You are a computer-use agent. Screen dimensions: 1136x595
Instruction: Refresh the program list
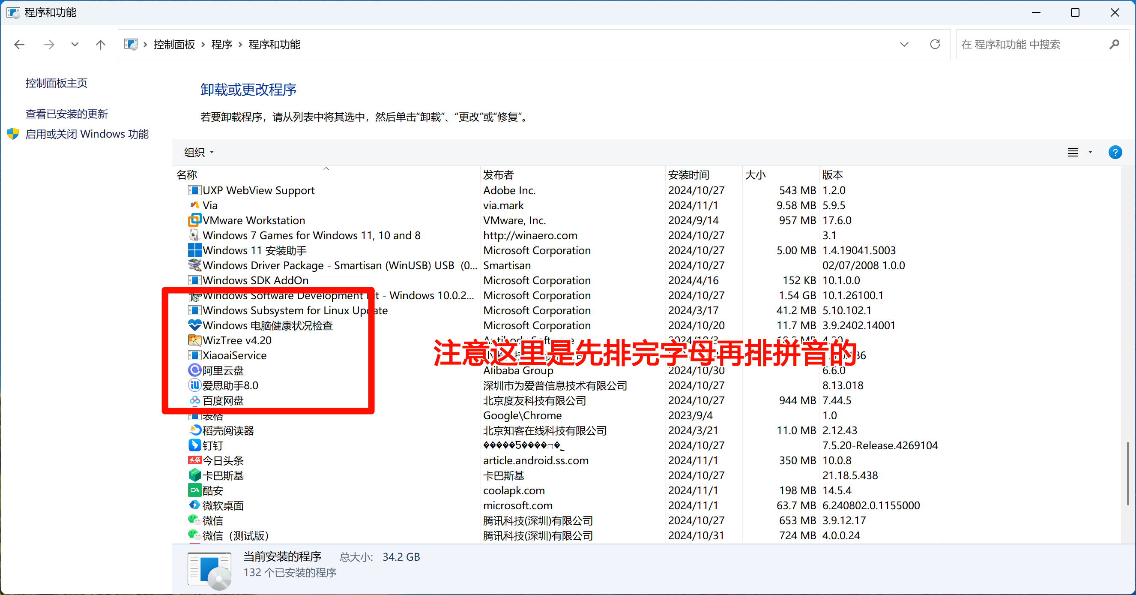coord(935,45)
